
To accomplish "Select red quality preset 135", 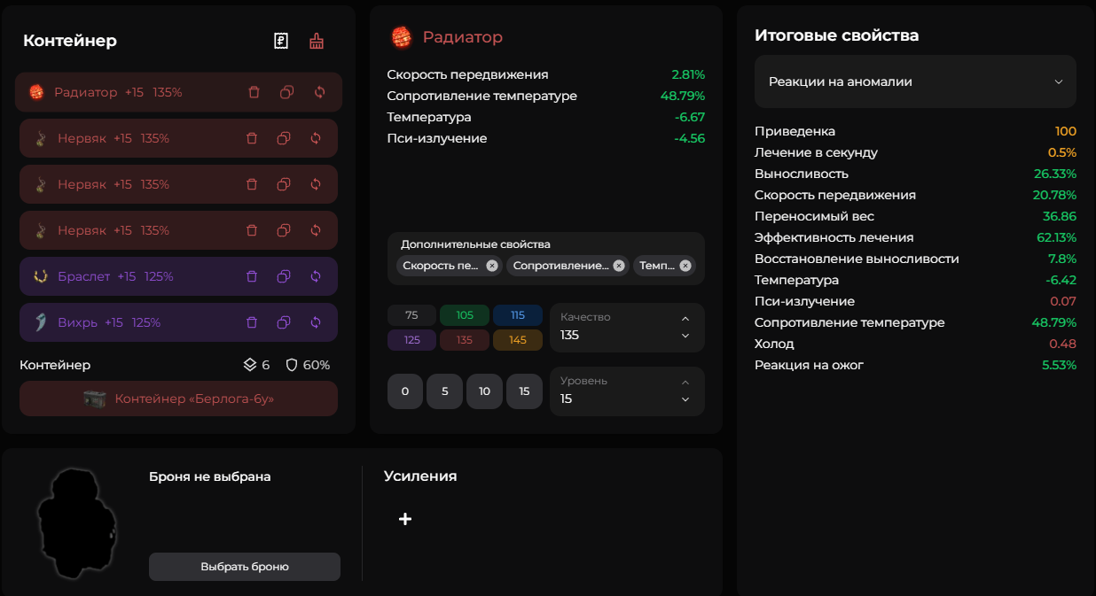I will pos(465,340).
